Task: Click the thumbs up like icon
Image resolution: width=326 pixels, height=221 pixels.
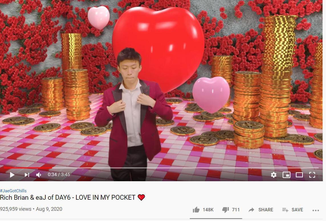Action: pos(196,210)
